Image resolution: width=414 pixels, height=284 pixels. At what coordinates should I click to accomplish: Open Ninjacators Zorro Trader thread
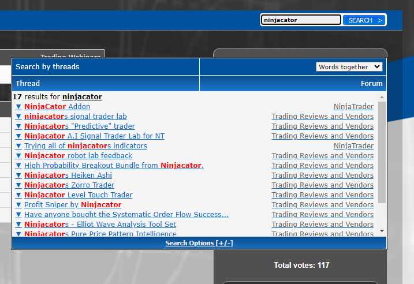tap(69, 185)
